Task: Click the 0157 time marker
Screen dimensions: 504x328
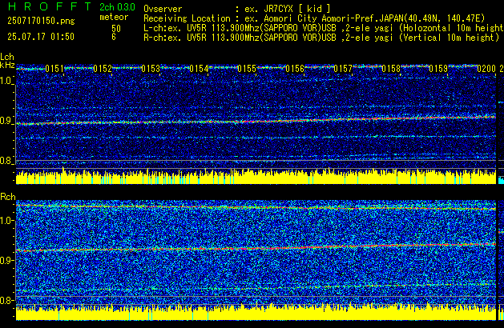Action: 343,69
